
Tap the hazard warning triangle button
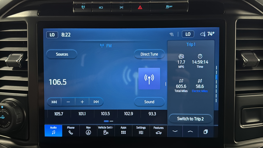coord(140,7)
